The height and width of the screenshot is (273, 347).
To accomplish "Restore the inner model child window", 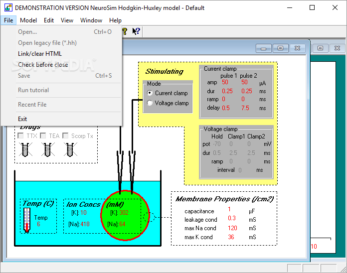I will coord(280,48).
